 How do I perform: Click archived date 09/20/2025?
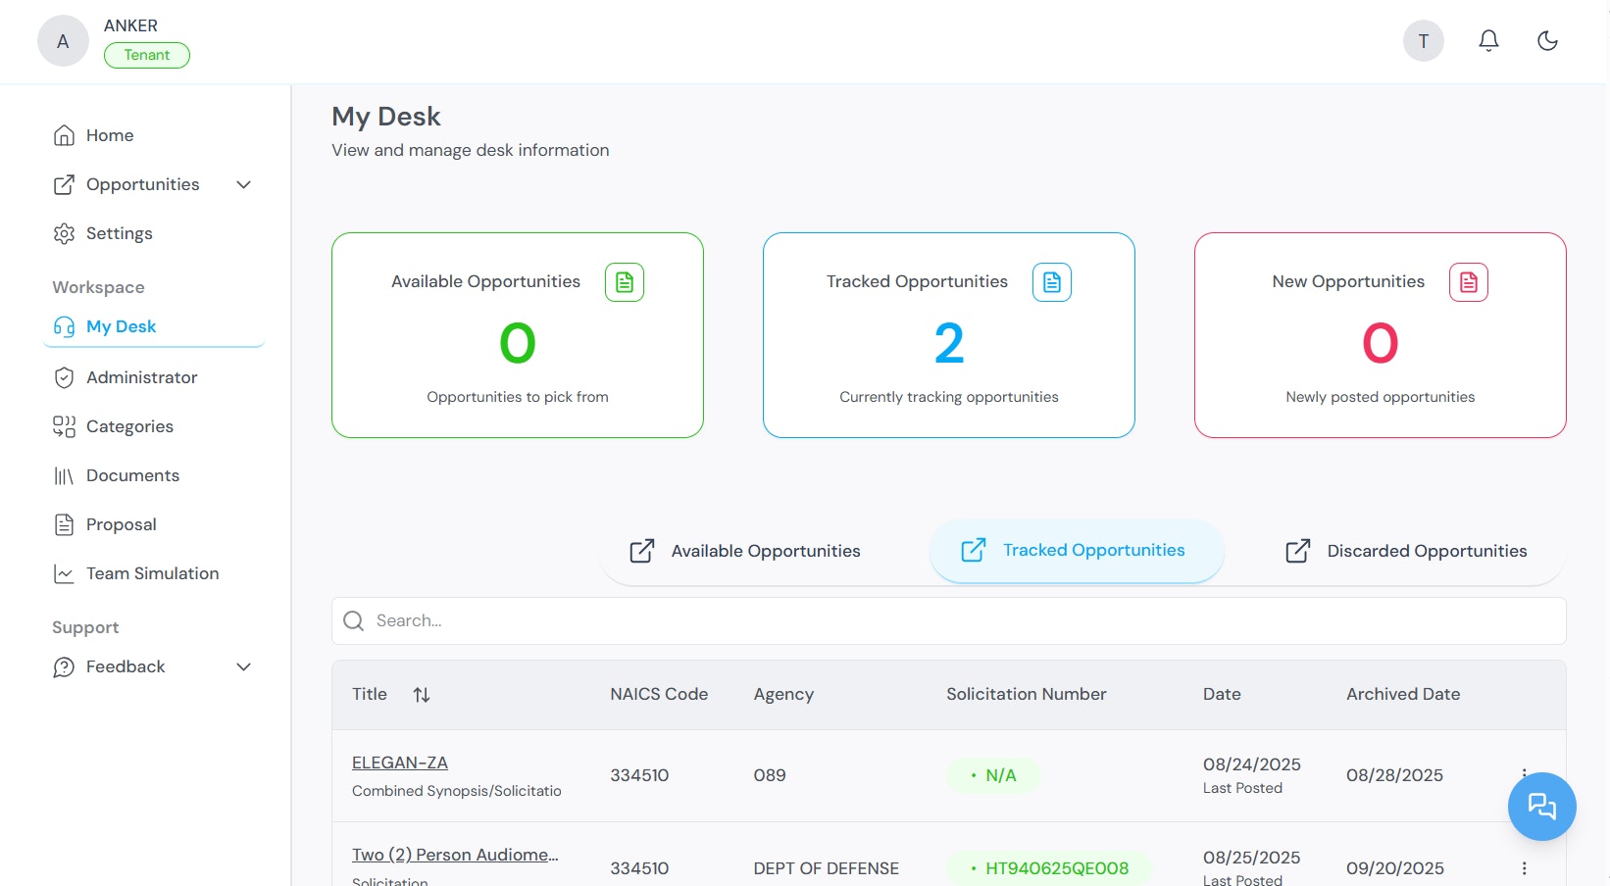point(1394,868)
